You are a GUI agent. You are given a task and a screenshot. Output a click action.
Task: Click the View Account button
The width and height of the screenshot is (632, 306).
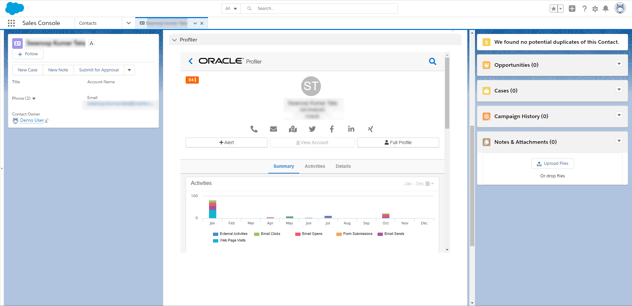[x=312, y=142]
